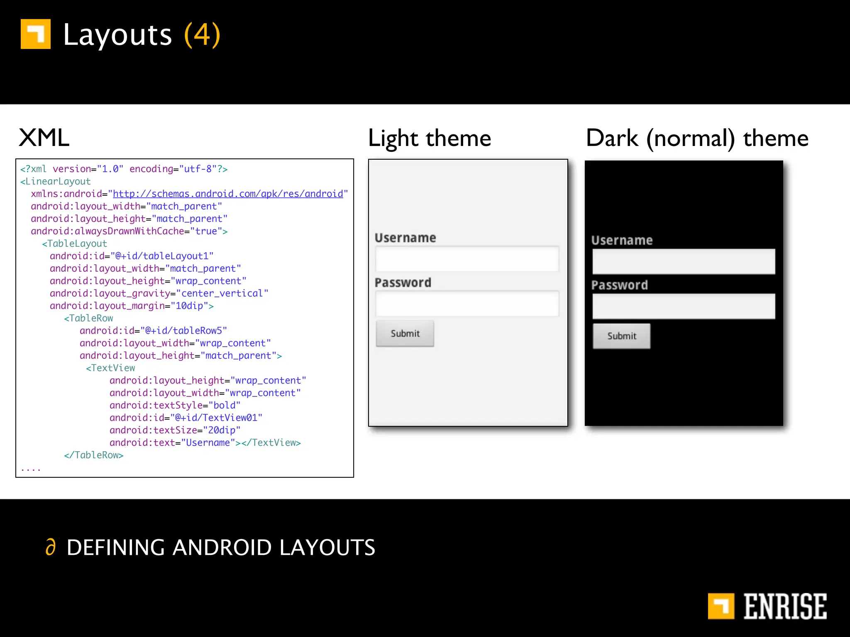The image size is (850, 637).
Task: Click the '</TableRow>' closing tag
Action: coord(94,455)
